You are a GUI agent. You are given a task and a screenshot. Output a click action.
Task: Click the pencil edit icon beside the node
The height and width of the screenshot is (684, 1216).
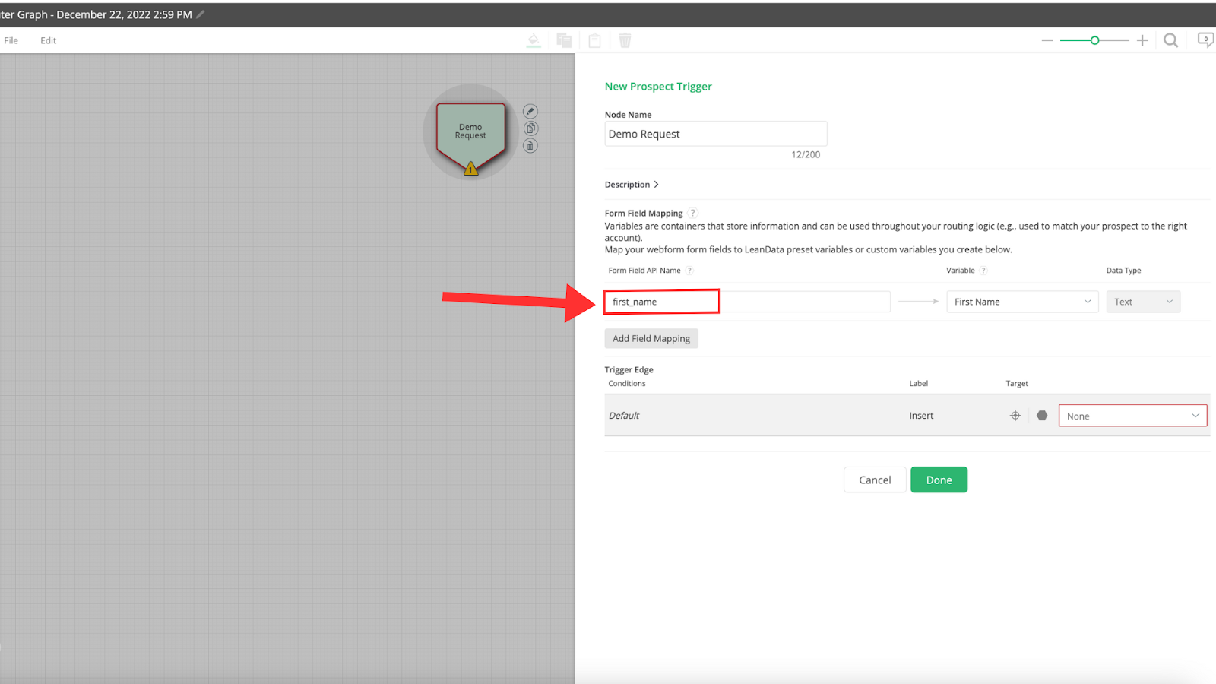point(530,112)
